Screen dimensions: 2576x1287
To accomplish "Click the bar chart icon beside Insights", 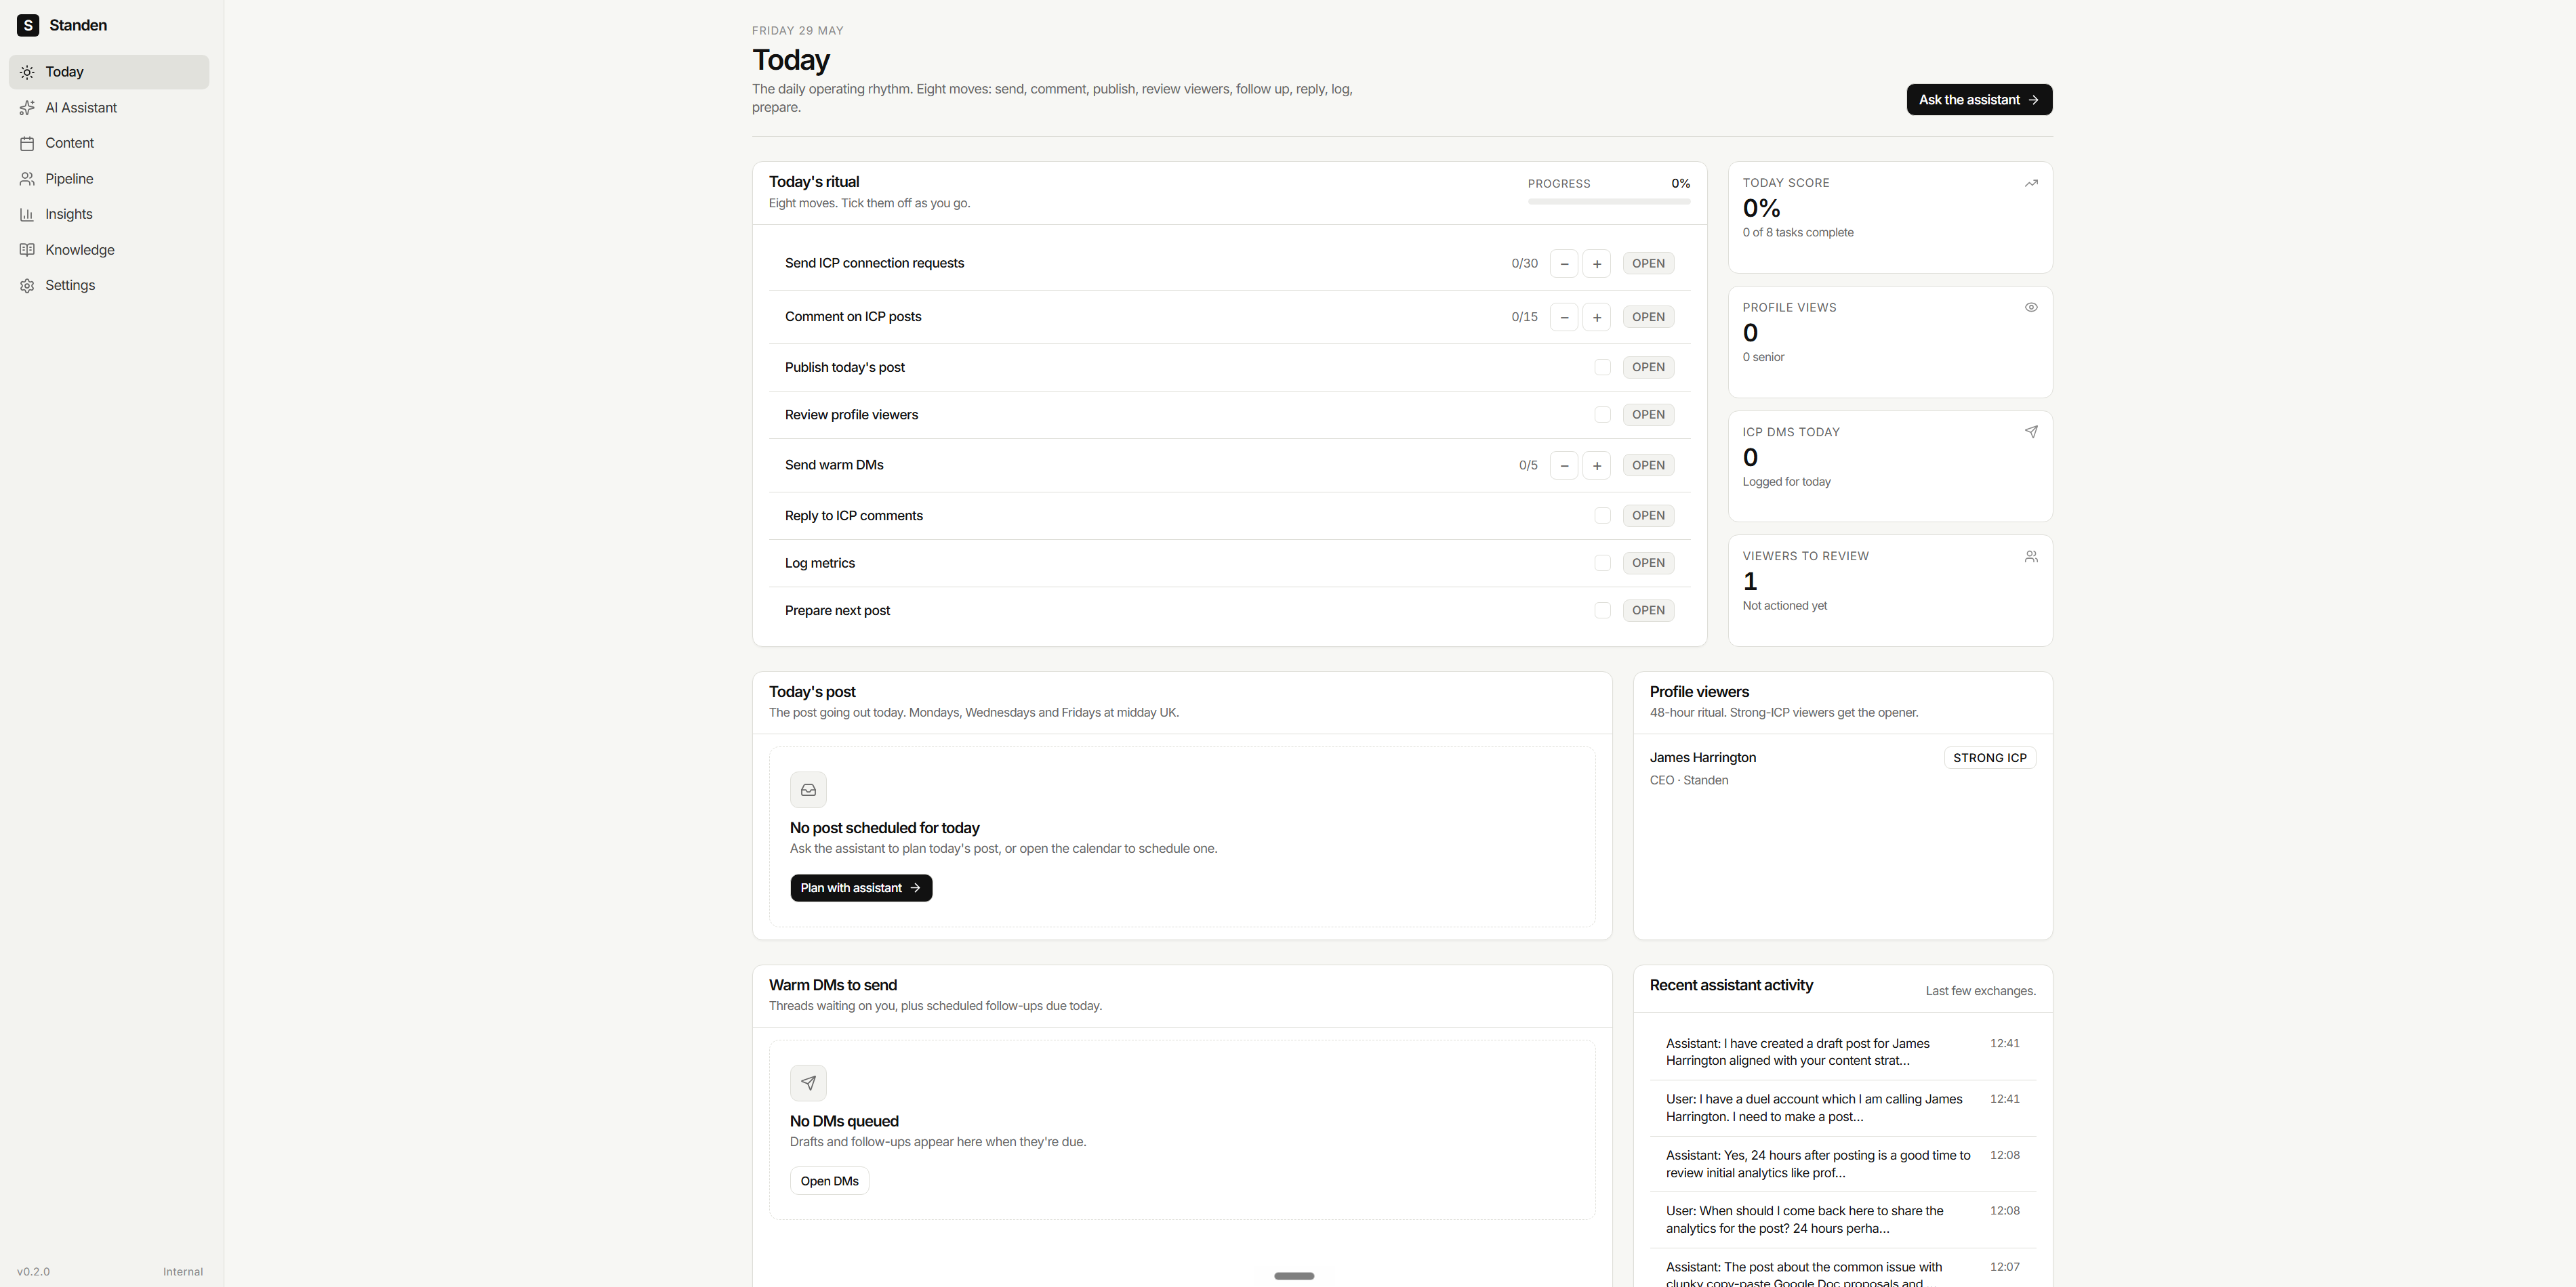I will tap(27, 214).
